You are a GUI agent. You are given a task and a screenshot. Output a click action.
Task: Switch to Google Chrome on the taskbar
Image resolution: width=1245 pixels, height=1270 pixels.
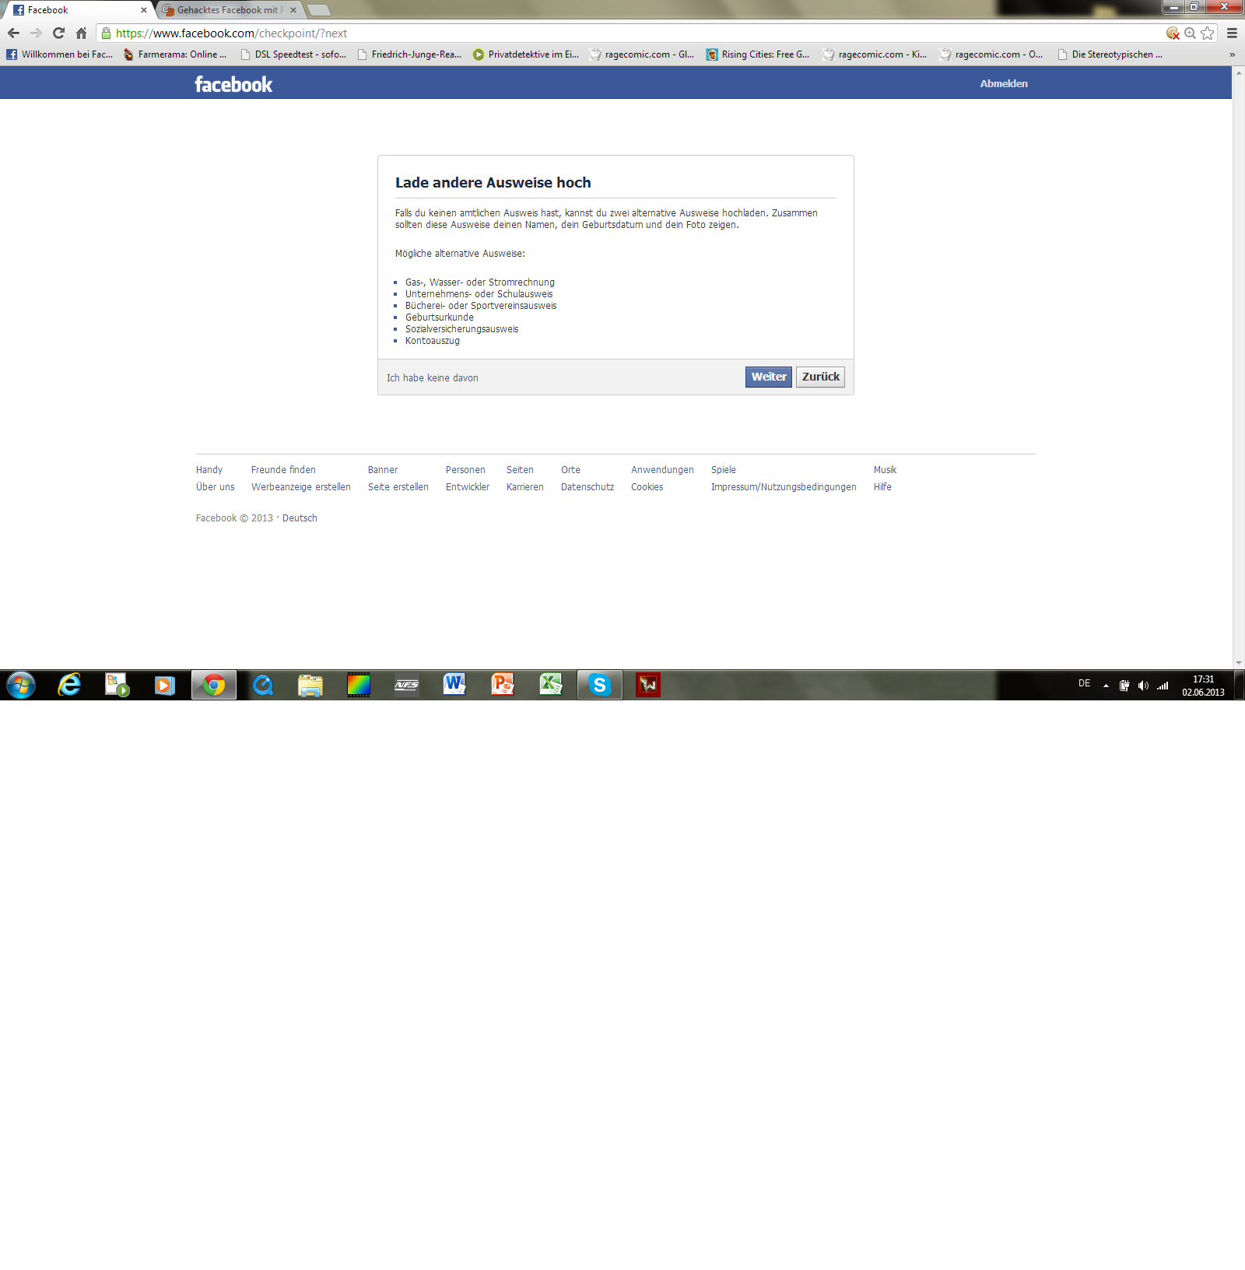coord(214,685)
